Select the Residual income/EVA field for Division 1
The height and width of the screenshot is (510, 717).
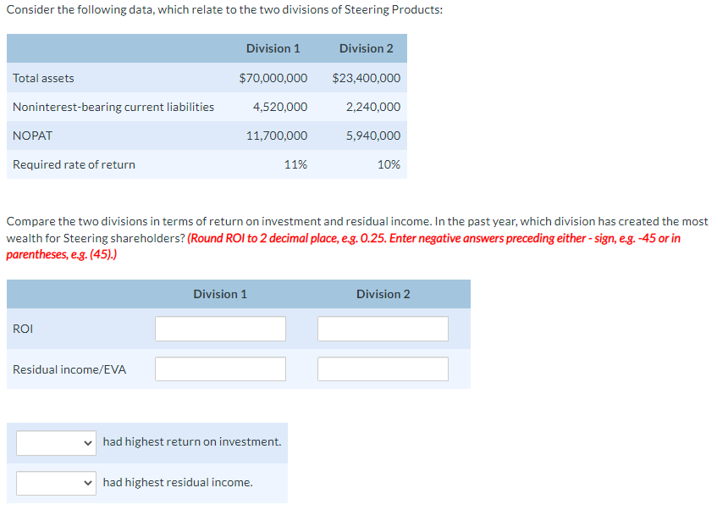point(220,369)
